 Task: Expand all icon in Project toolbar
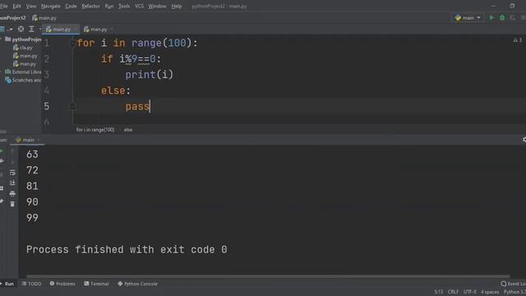(31, 30)
